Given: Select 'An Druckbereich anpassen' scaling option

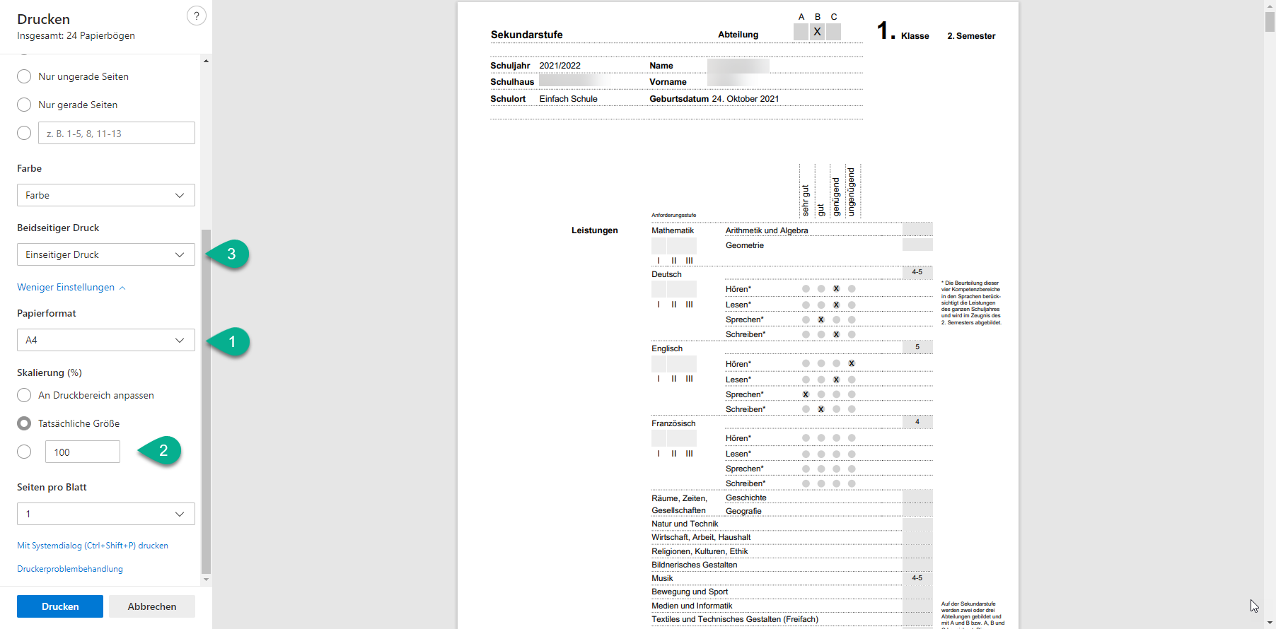Looking at the screenshot, I should coord(24,395).
